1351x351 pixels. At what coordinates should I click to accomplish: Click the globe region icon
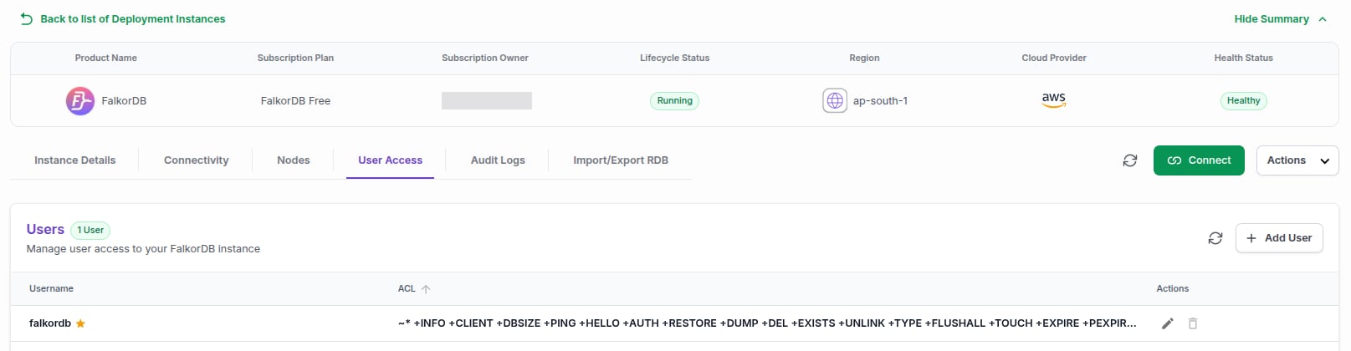click(x=835, y=101)
